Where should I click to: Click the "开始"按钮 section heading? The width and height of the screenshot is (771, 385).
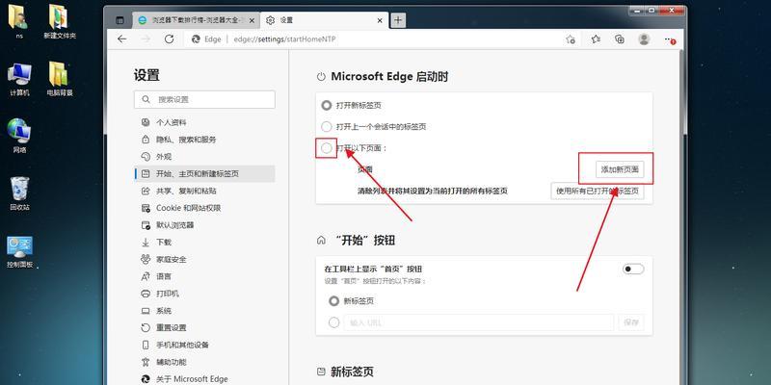pos(363,240)
